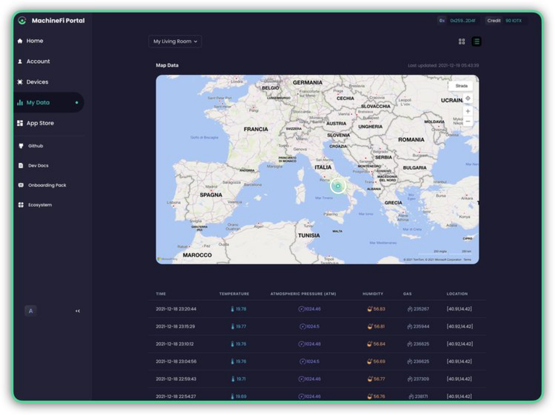Image resolution: width=555 pixels, height=415 pixels.
Task: Click the MachineFi Portal logo icon
Action: (x=22, y=21)
